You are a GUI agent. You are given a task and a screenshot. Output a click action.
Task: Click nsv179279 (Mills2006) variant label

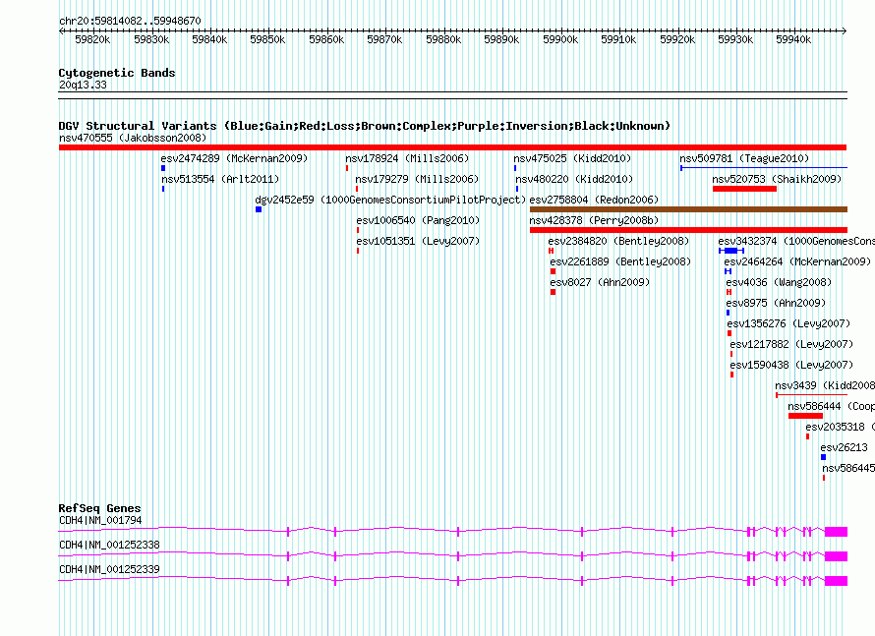(x=417, y=179)
